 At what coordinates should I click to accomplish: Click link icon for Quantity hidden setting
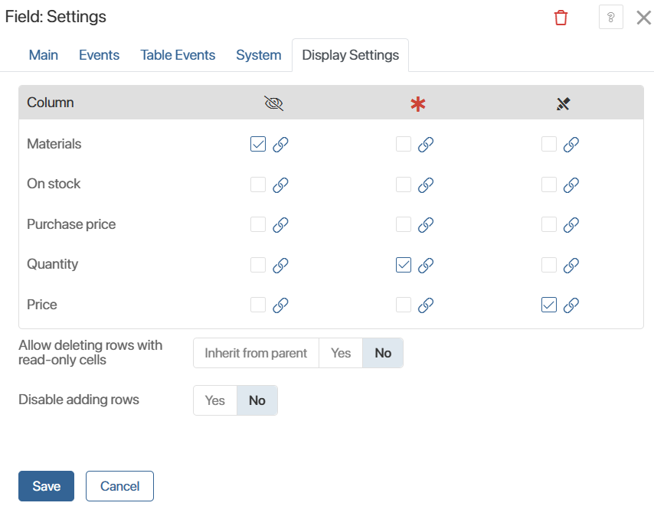point(280,265)
